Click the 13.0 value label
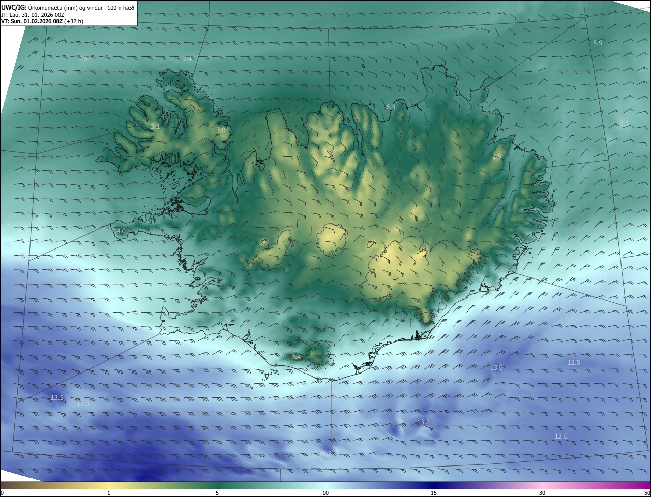 coord(496,367)
